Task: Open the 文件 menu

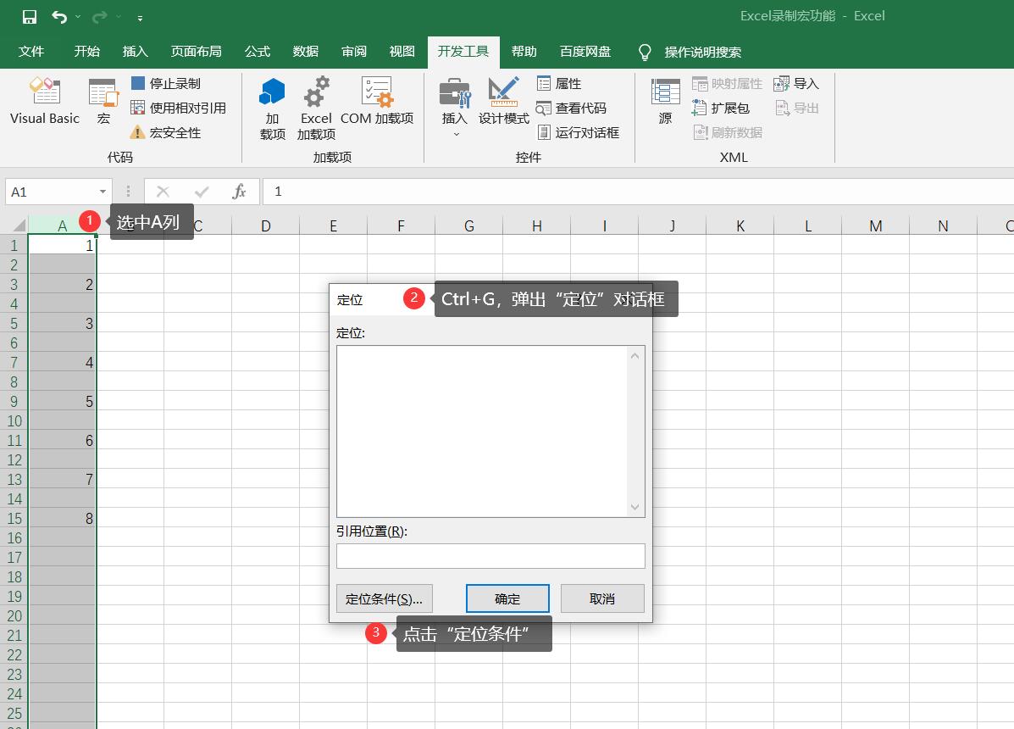Action: 31,51
